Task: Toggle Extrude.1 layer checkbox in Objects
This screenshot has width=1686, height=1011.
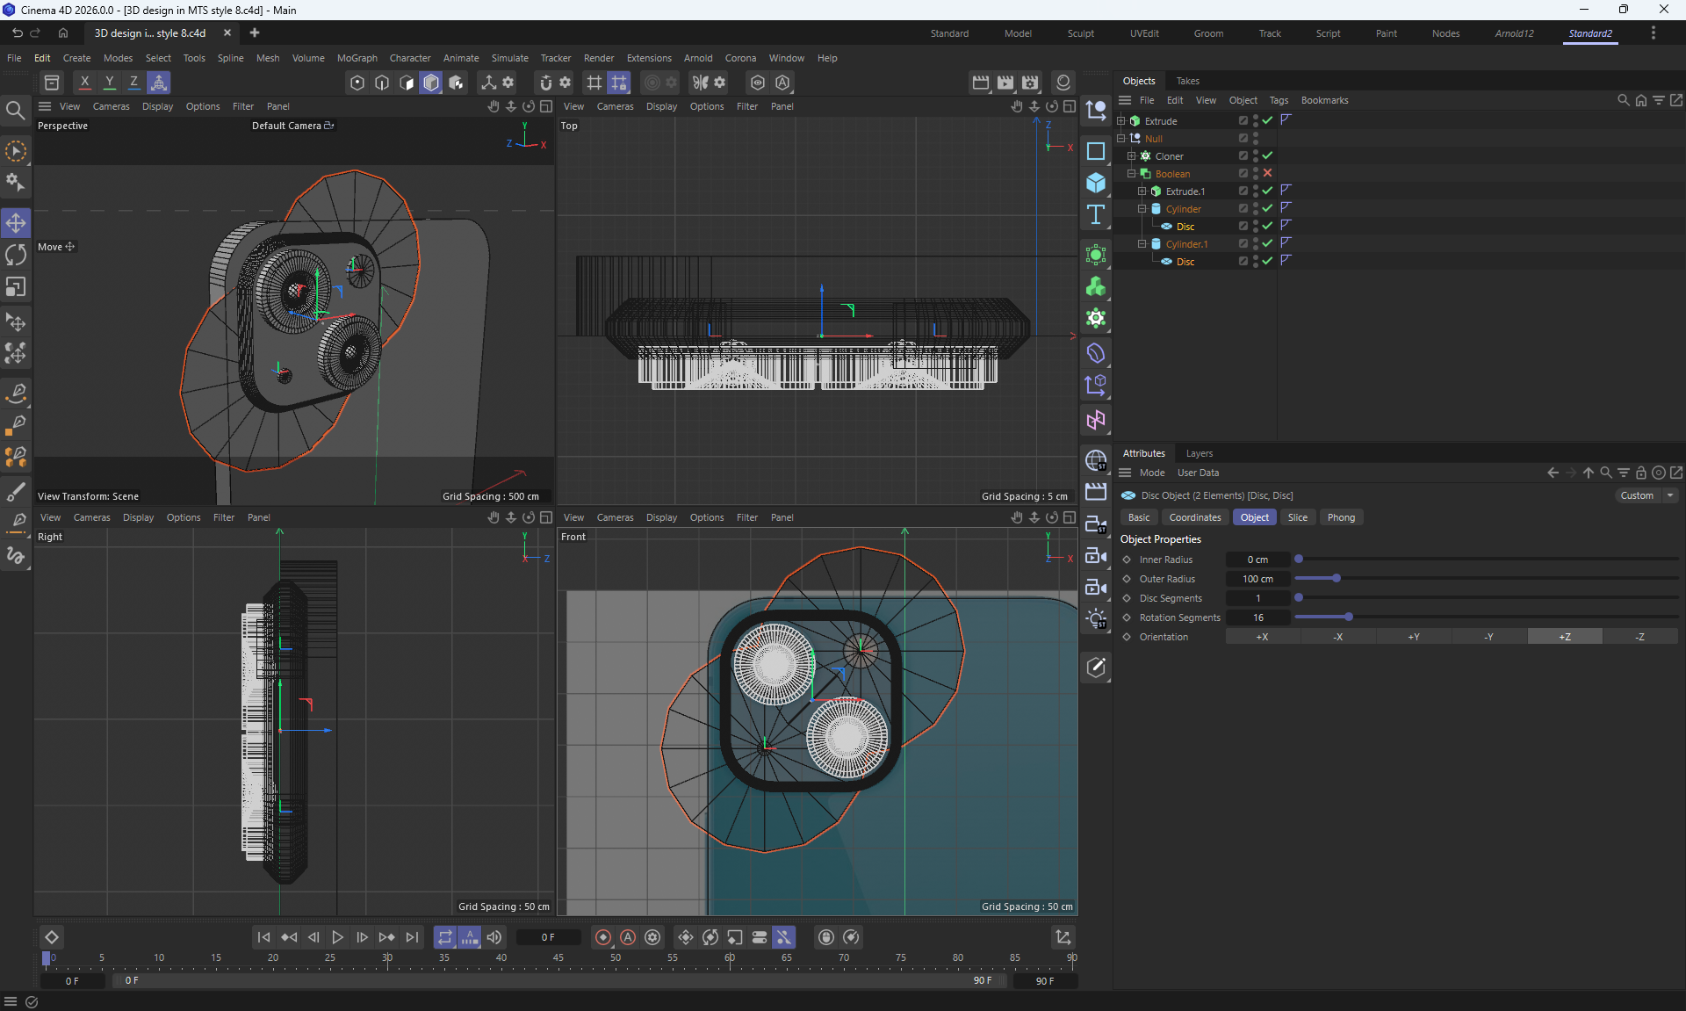Action: tap(1243, 191)
